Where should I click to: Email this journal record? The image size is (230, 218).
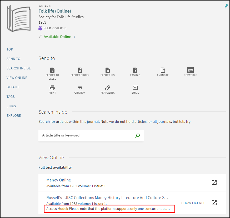pyautogui.click(x=135, y=88)
